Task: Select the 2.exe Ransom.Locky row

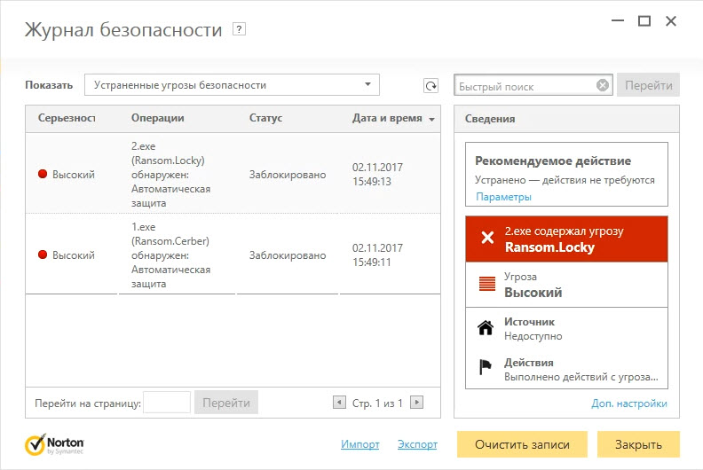Action: tap(234, 175)
